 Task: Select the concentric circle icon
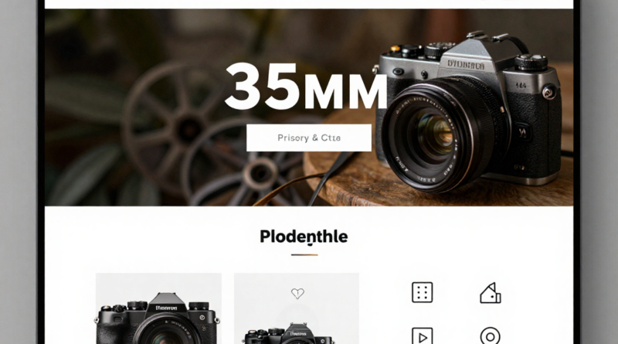click(x=491, y=336)
